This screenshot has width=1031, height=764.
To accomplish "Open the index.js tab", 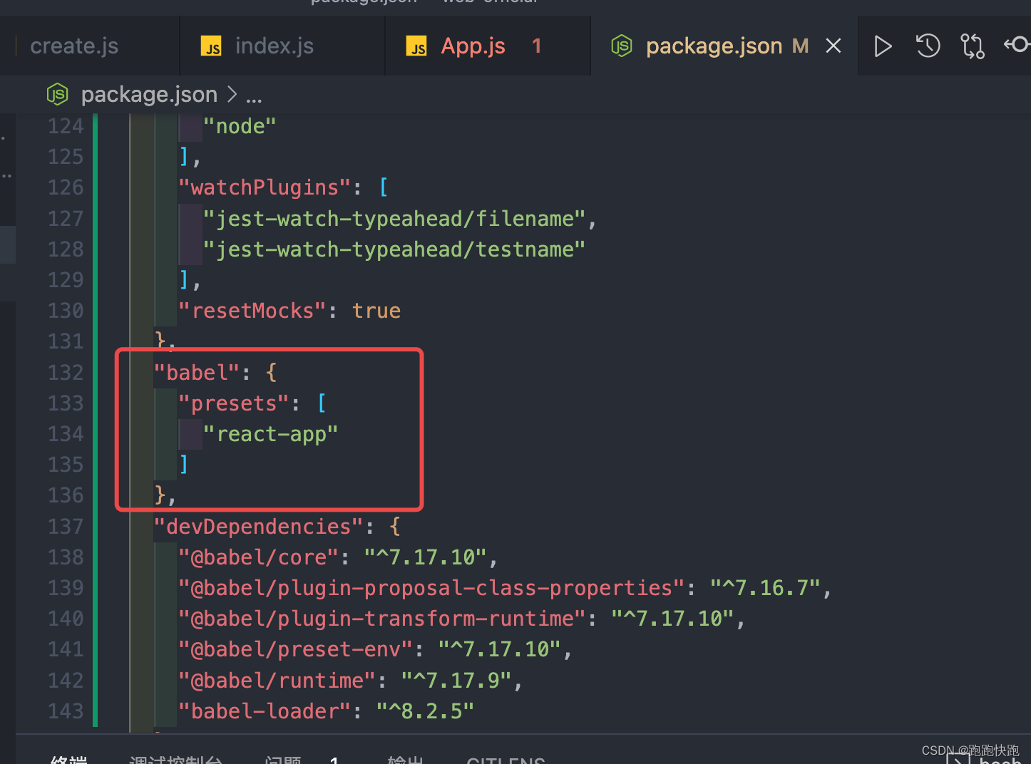I will click(275, 46).
